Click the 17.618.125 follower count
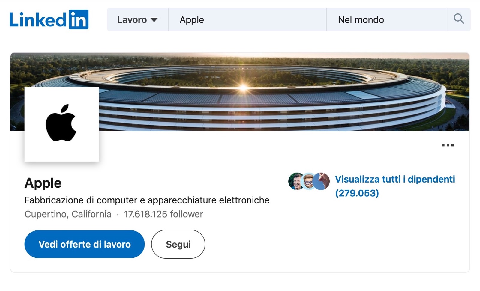 163,214
